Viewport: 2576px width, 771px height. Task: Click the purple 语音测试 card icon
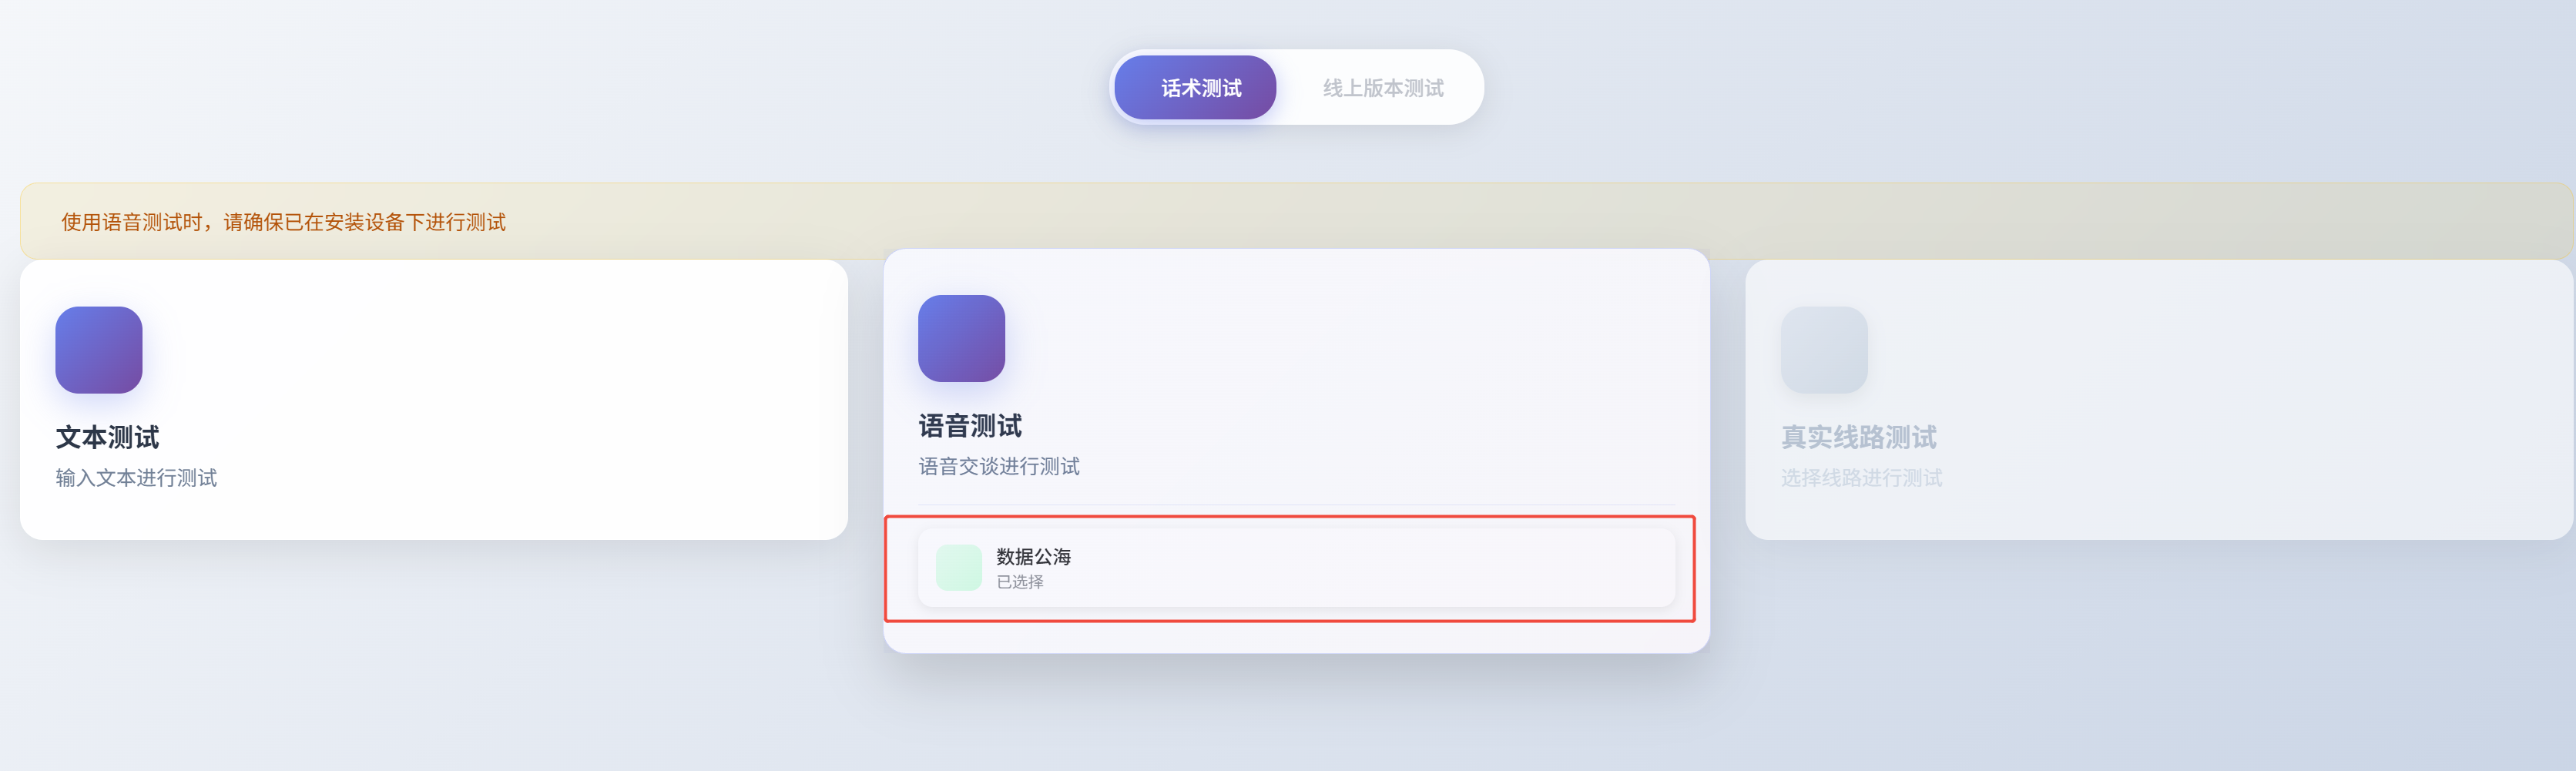961,338
